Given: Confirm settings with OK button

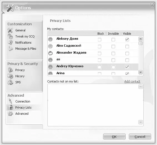Looking at the screenshot, I should [x=114, y=137].
